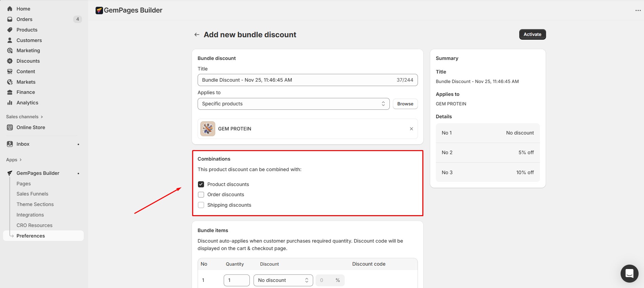Remove GEM PROTEIN with the X icon
Image resolution: width=644 pixels, height=288 pixels.
coord(411,129)
